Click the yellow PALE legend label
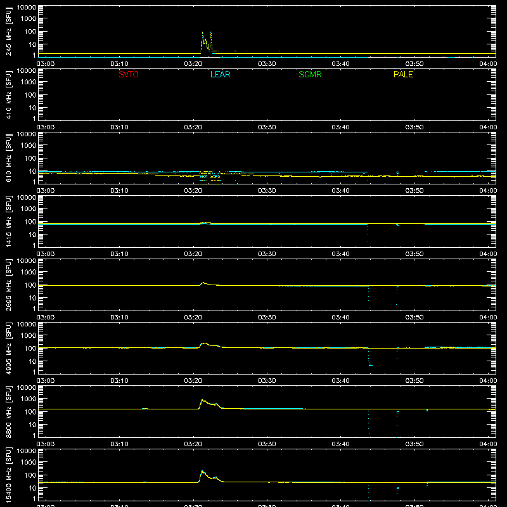 (x=403, y=74)
